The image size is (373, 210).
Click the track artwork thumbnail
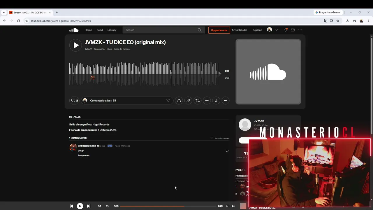click(x=268, y=72)
